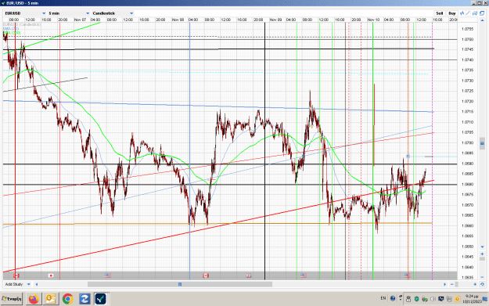This screenshot has width=489, height=306.
Task: Zoom in with the plus icon
Action: click(x=475, y=284)
